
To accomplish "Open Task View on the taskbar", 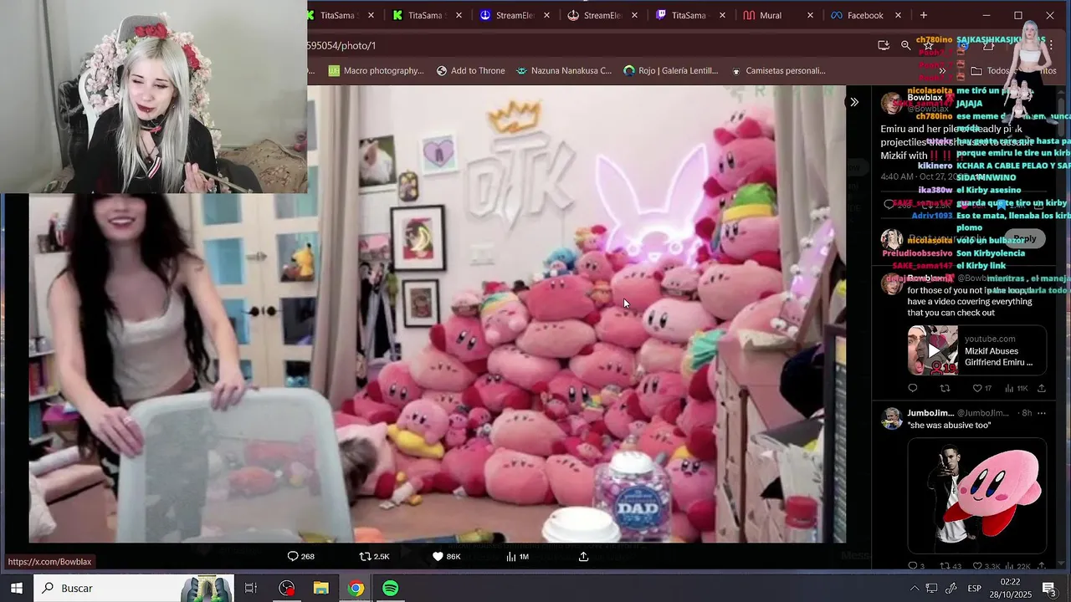I will 251,588.
